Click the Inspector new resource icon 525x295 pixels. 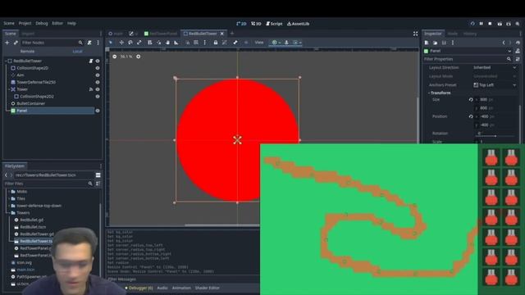(427, 43)
